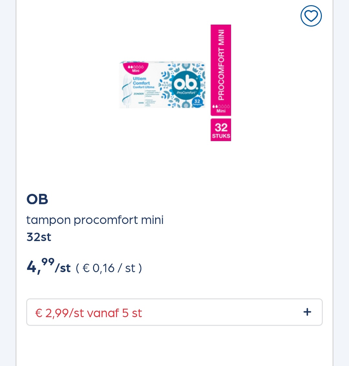The width and height of the screenshot is (349, 366).
Task: Open the OB brand page
Action: click(x=37, y=199)
